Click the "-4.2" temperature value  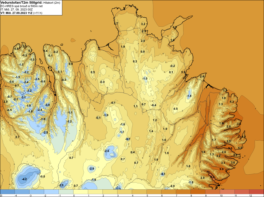(24, 179)
